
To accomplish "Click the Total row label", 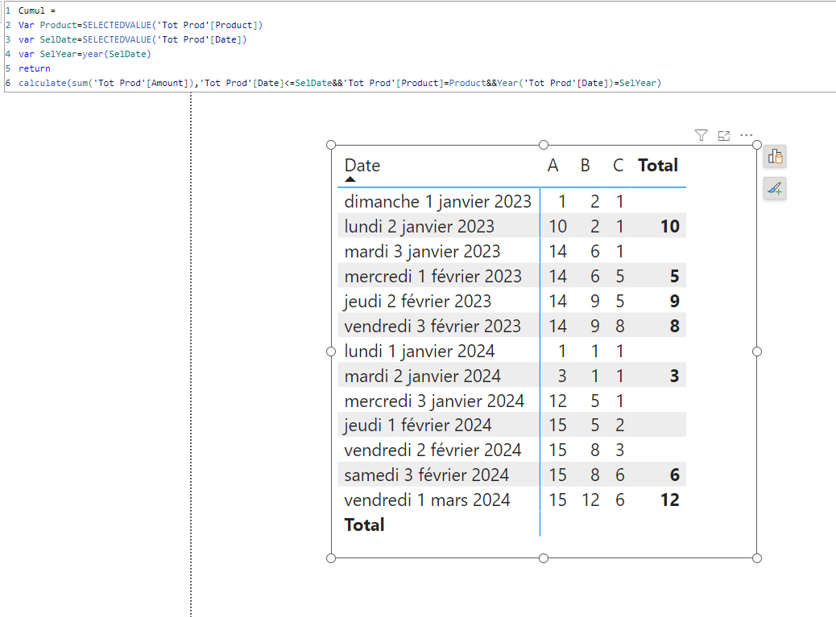I will tap(364, 525).
